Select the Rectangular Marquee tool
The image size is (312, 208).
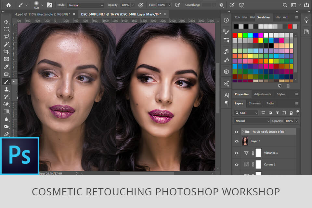pos(6,29)
